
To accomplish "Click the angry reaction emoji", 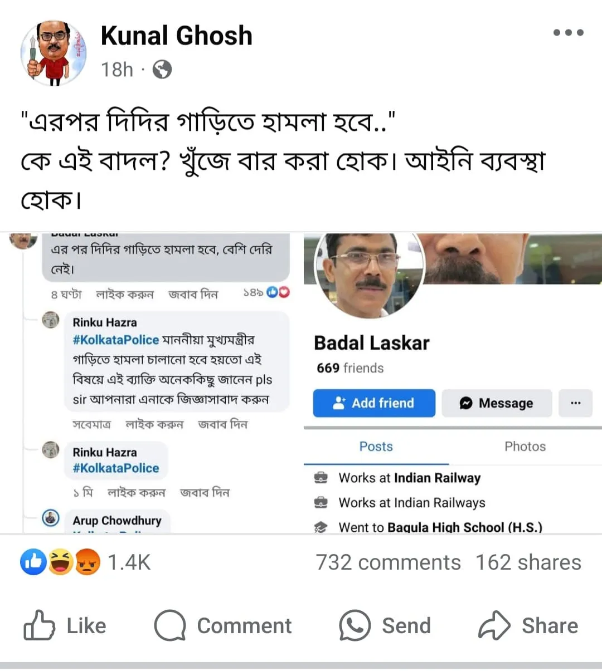I will coord(87,562).
